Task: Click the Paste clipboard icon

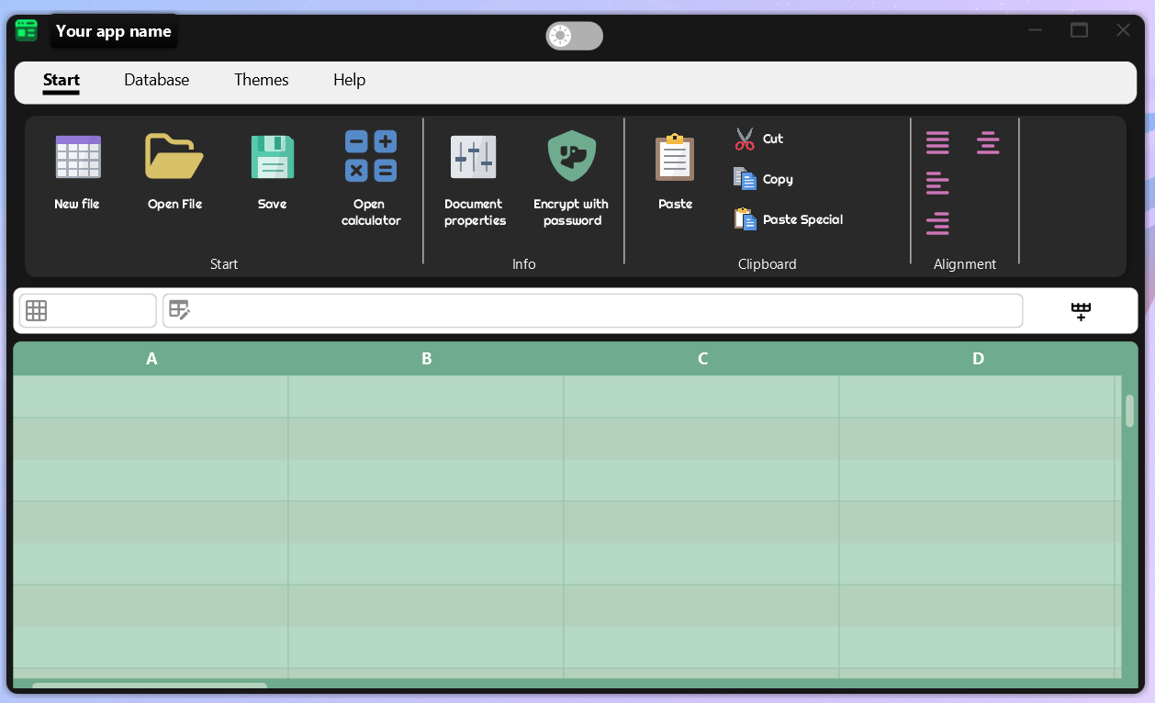Action: (675, 157)
